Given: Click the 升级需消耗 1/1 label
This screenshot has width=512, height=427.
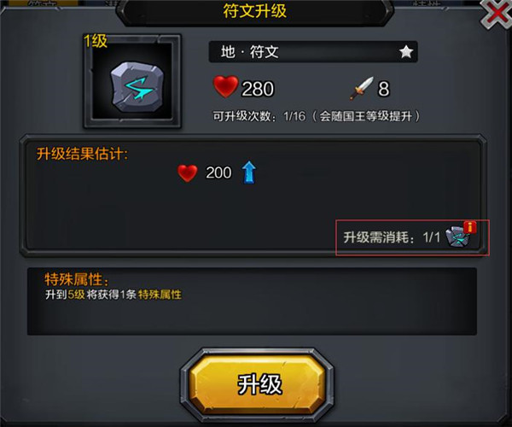Looking at the screenshot, I should [392, 237].
